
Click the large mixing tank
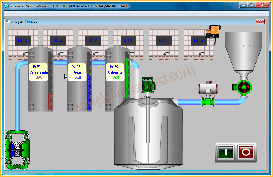click(148, 134)
